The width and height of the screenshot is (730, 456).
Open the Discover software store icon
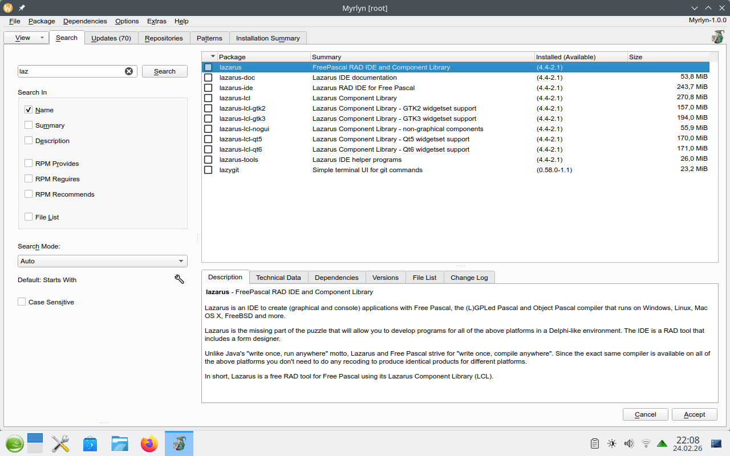click(90, 443)
